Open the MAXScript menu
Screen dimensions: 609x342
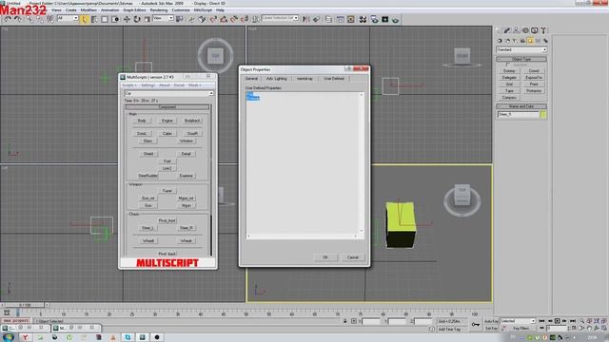203,10
